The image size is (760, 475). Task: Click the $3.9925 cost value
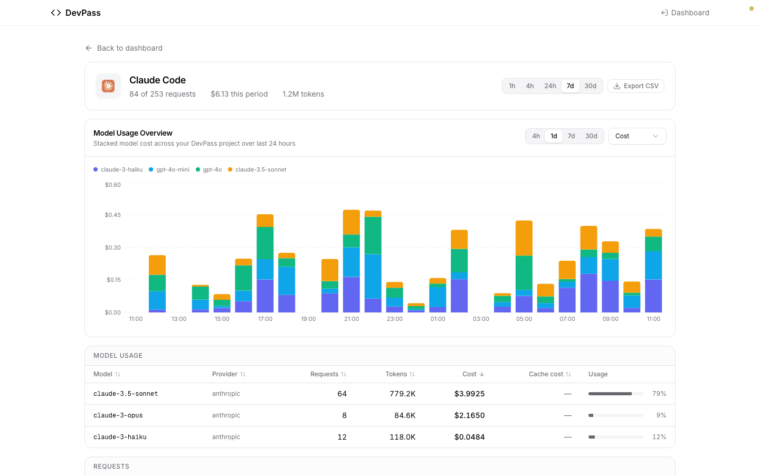tap(470, 394)
